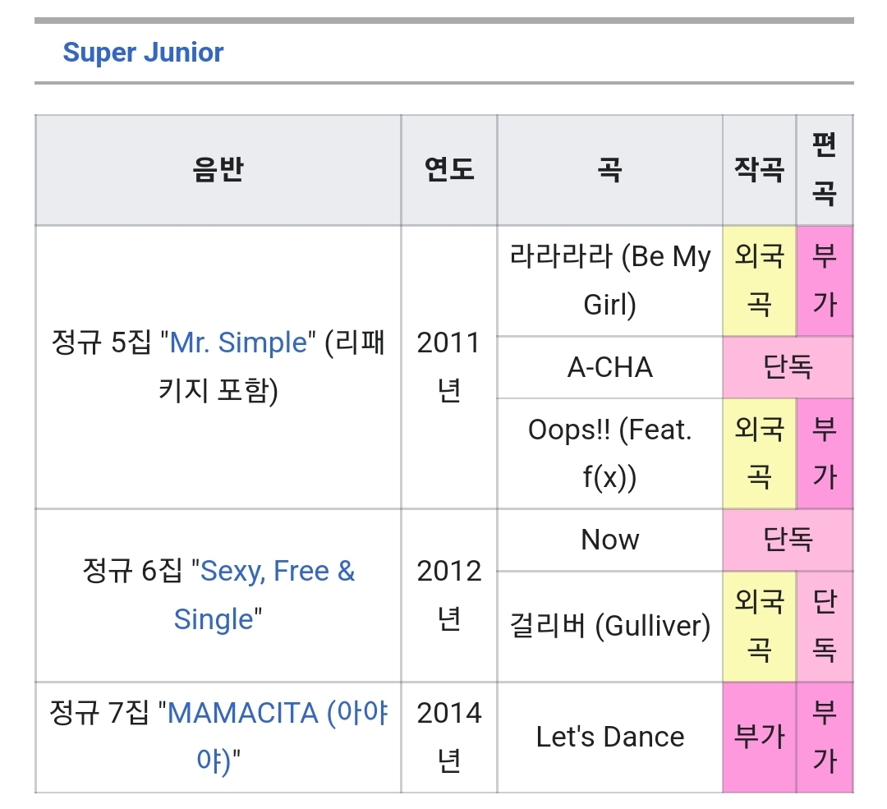Select the Now song cell
This screenshot has width=887, height=809.
609,540
